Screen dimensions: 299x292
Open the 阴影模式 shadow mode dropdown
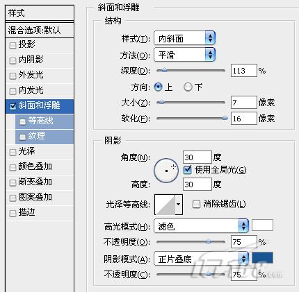click(201, 259)
